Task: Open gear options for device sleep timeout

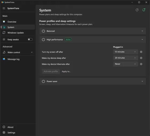Action: (141, 58)
